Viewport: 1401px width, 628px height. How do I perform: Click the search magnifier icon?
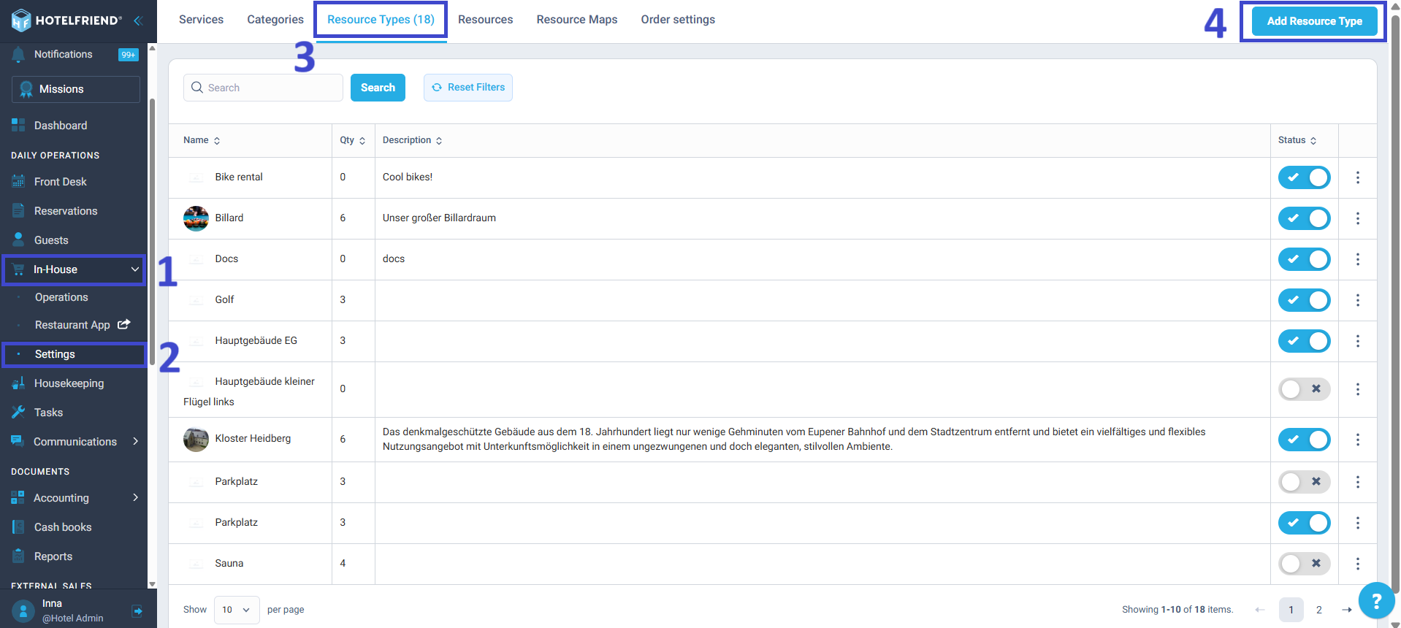(x=197, y=88)
